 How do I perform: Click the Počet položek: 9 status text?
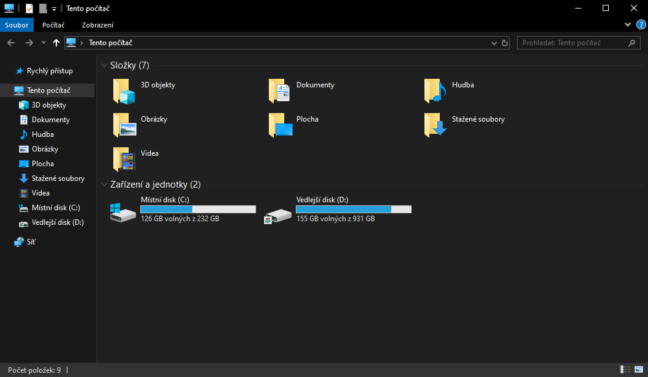(x=34, y=370)
